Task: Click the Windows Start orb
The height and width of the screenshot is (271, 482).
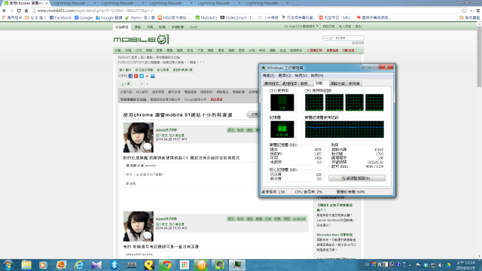Action: [x=8, y=265]
